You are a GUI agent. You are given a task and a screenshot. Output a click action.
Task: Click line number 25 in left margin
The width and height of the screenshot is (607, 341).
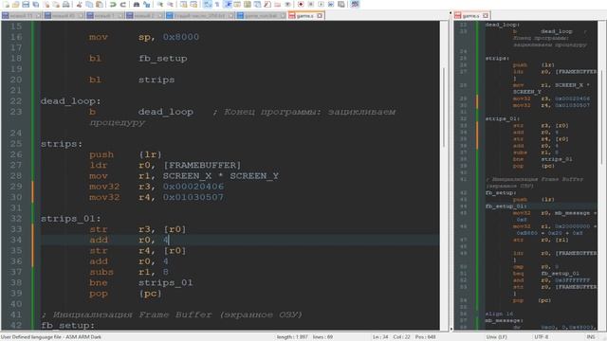pos(16,144)
